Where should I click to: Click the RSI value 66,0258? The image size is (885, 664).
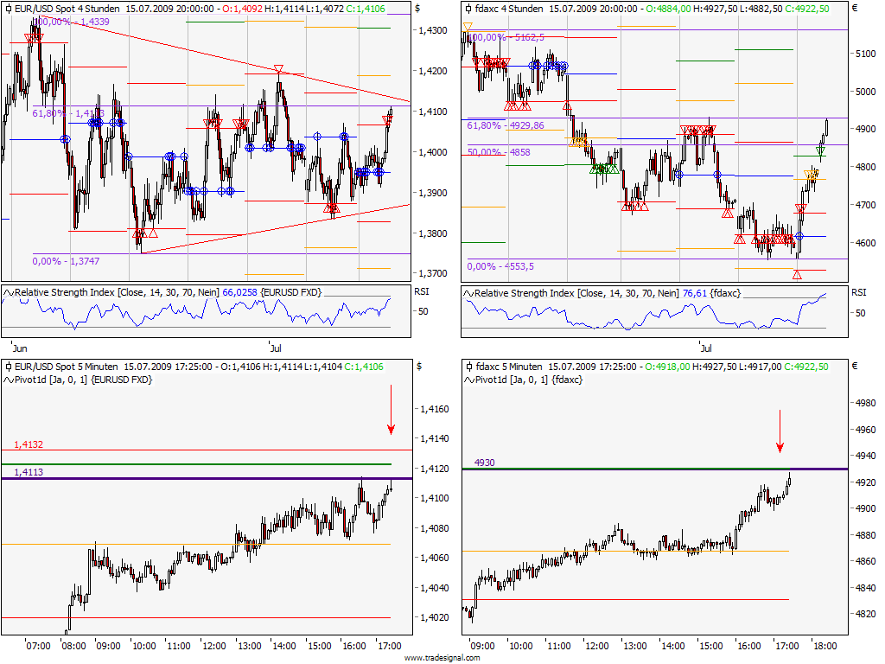point(240,292)
